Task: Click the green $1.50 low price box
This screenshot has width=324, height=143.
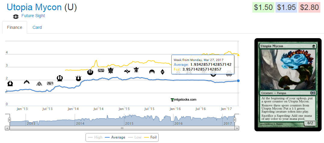Action: [x=263, y=8]
